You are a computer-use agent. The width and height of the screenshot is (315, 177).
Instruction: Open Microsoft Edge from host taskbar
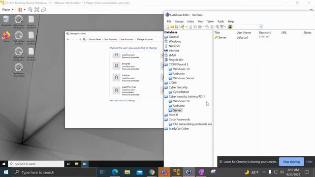tap(115, 172)
